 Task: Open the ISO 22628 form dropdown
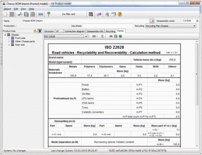(x=86, y=36)
